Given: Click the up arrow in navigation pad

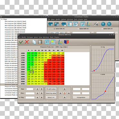Looking at the screenshot, I should [65, 89].
